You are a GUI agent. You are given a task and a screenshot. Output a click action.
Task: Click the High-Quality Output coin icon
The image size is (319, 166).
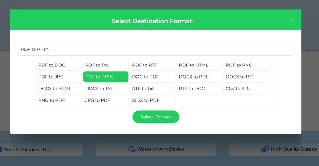pyautogui.click(x=265, y=149)
